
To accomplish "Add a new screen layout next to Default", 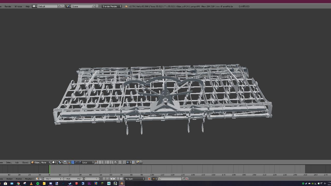I will (59, 6).
